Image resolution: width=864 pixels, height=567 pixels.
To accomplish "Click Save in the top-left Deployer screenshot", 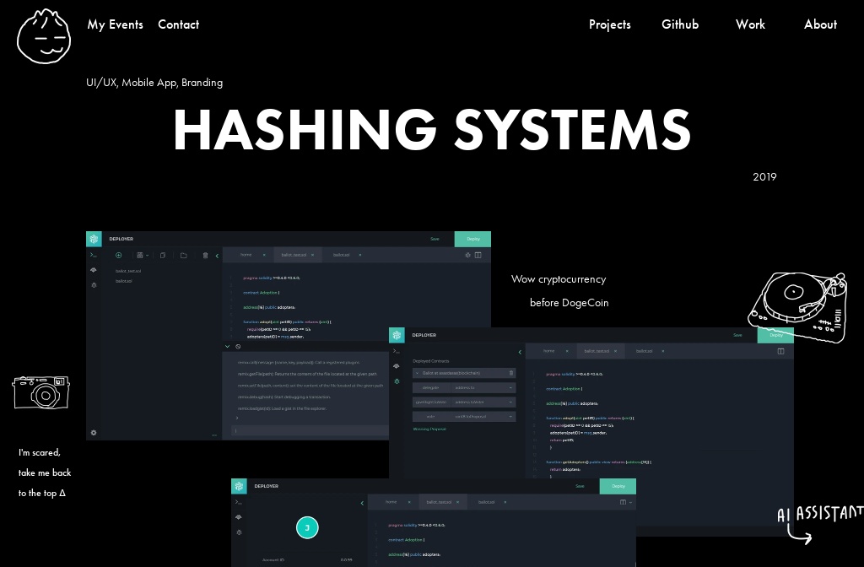I will click(435, 239).
